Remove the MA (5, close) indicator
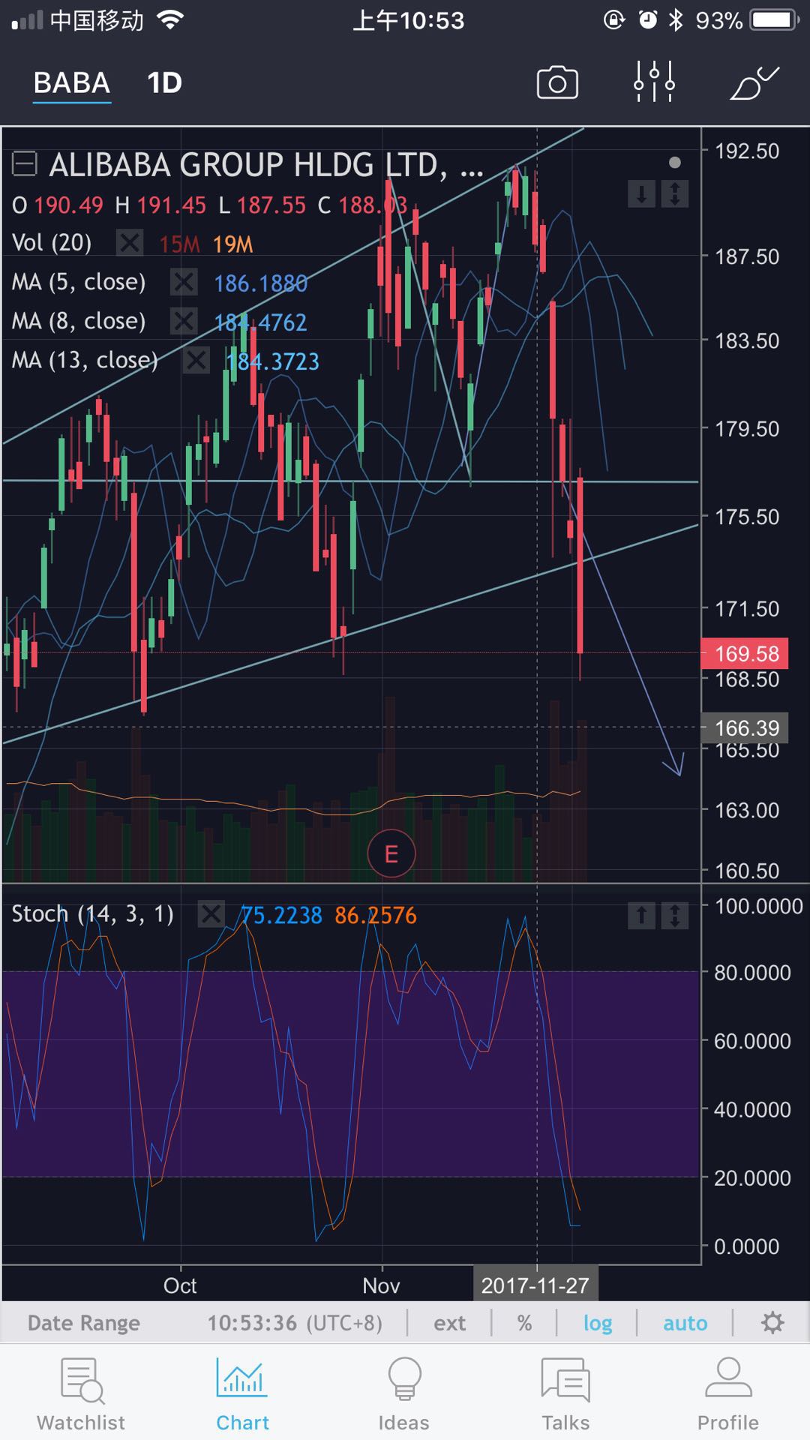Image resolution: width=810 pixels, height=1440 pixels. tap(184, 282)
